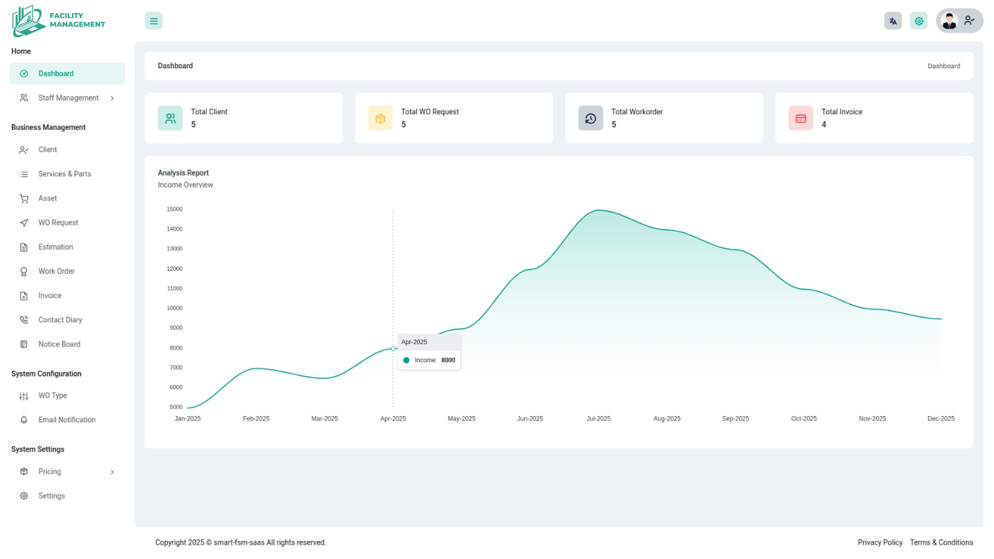Click the green settings gear in header
This screenshot has width=994, height=559.
[x=919, y=21]
